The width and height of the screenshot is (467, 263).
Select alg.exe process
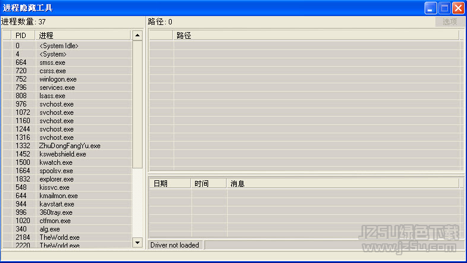(x=67, y=229)
